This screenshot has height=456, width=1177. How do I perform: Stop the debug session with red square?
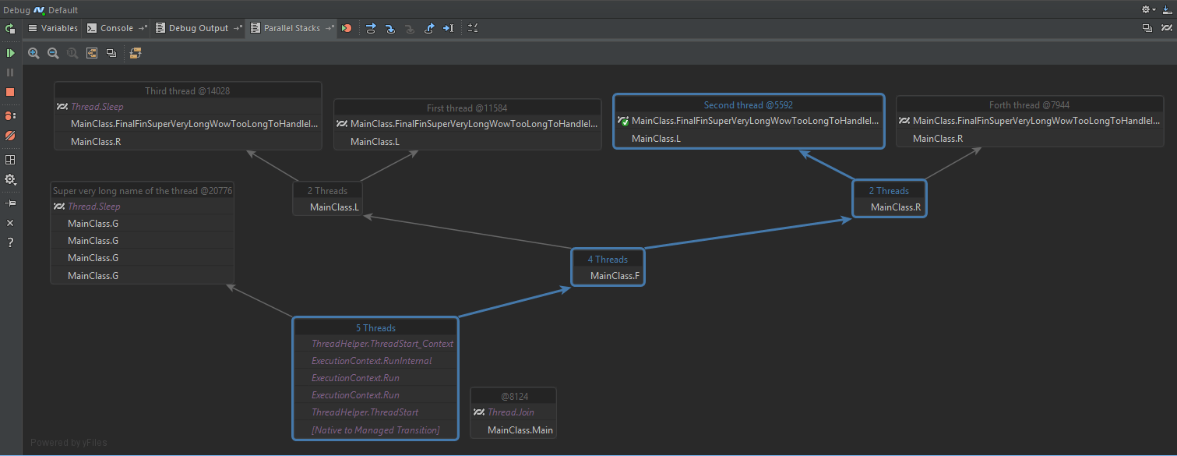(x=10, y=92)
